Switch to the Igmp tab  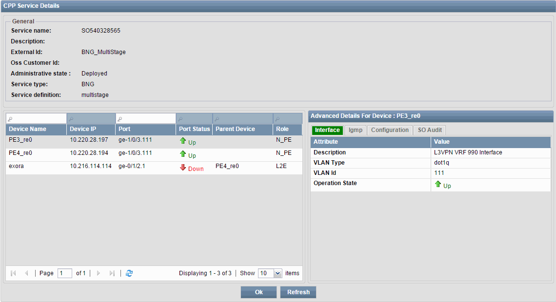click(x=355, y=130)
